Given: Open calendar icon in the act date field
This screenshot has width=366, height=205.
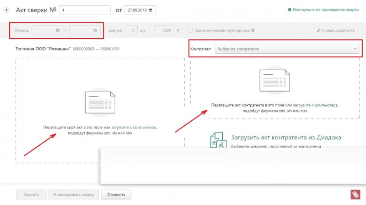Looking at the screenshot, I should click(x=151, y=10).
